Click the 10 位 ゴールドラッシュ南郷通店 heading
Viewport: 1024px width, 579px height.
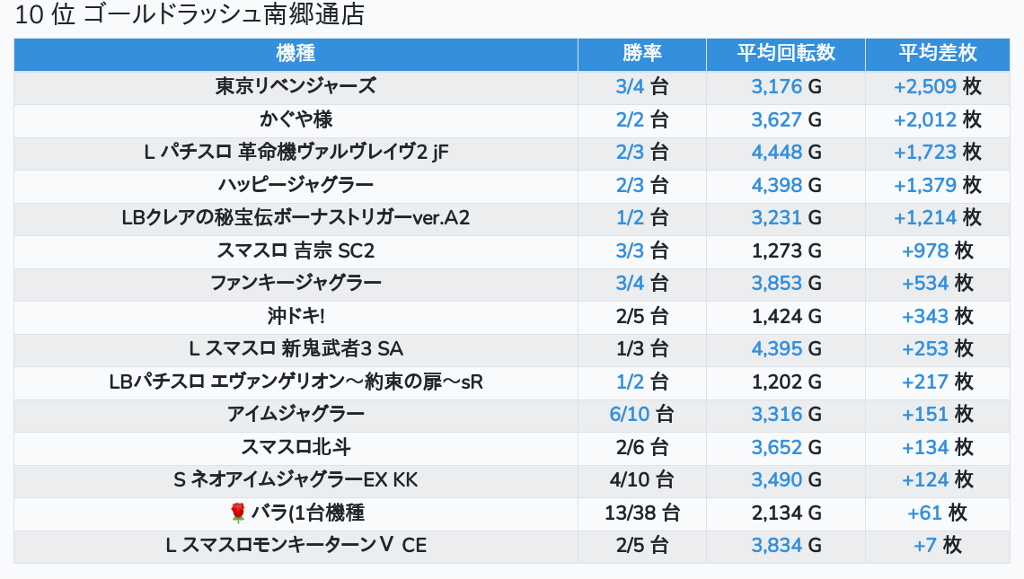pos(190,15)
